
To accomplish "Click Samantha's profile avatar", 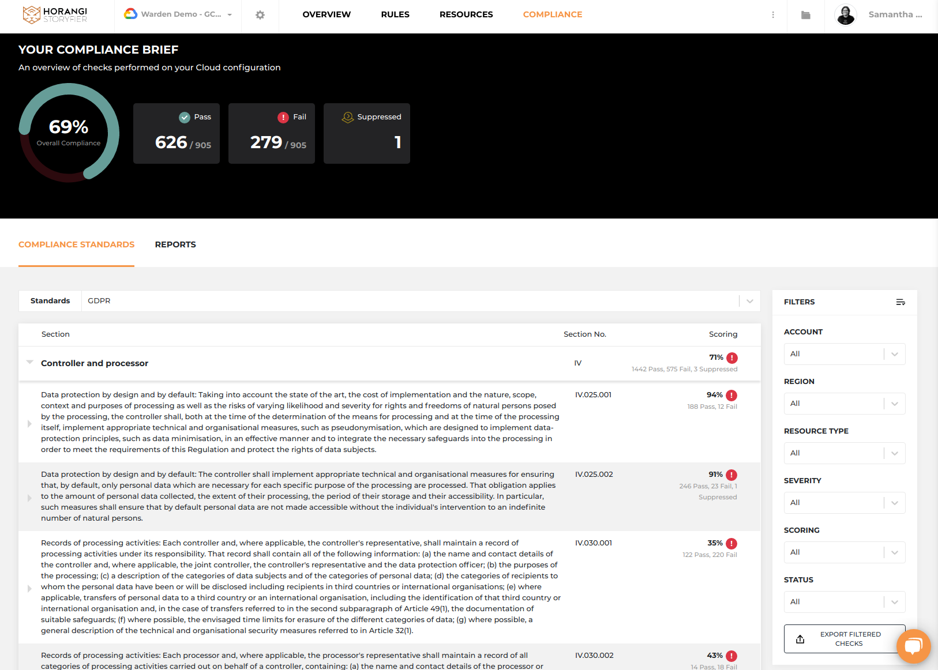I will [846, 15].
